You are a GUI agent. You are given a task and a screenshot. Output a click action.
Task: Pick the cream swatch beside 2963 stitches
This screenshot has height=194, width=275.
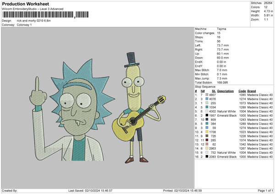coord(207,149)
